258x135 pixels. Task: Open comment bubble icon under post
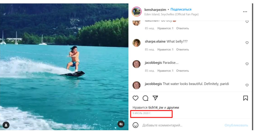click(x=146, y=98)
